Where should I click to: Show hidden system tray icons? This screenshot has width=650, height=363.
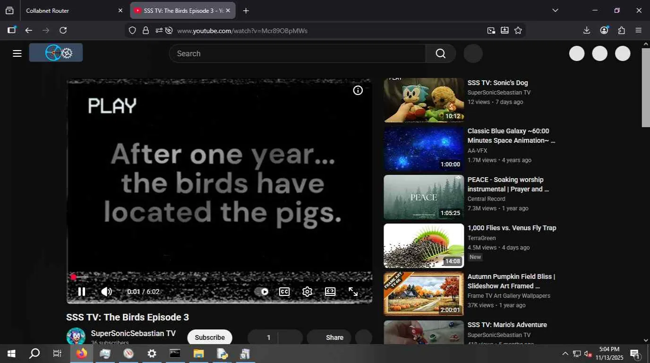[x=565, y=354]
